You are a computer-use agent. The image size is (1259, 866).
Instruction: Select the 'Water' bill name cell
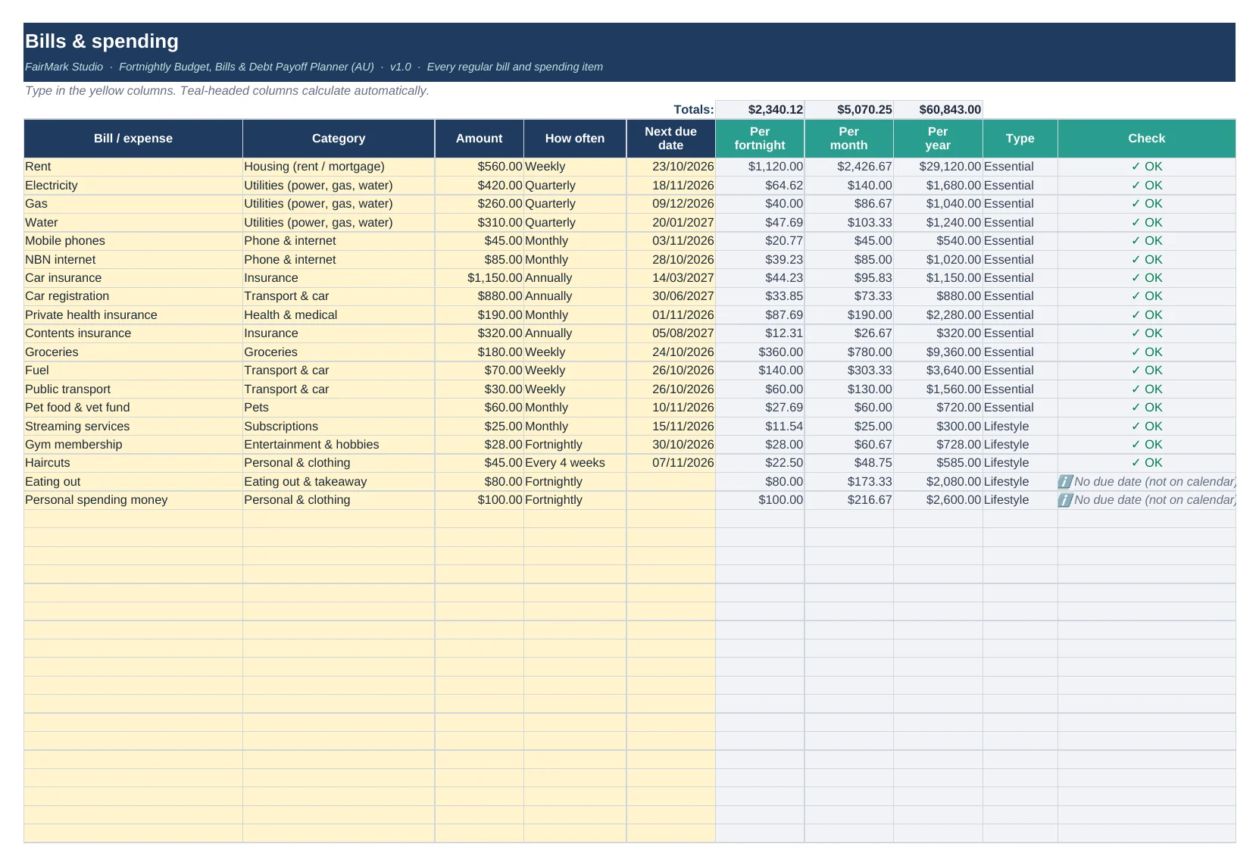(x=133, y=223)
